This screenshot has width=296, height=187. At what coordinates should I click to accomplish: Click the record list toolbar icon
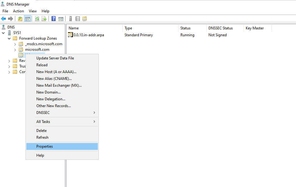(78, 19)
